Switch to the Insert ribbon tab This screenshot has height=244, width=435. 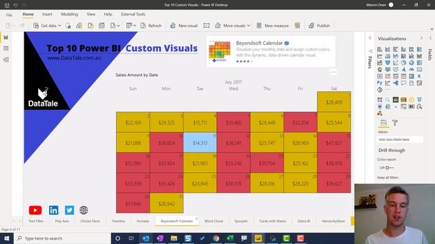click(47, 14)
